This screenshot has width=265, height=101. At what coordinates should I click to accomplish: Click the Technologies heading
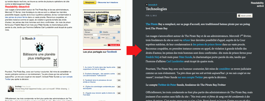point(156,9)
